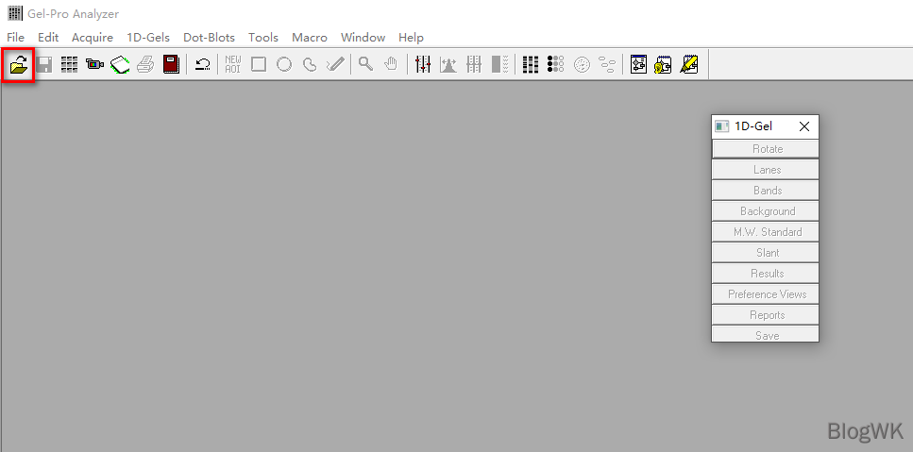The image size is (913, 452).
Task: Click the Save button in 1D-Gel panel
Action: coord(765,334)
